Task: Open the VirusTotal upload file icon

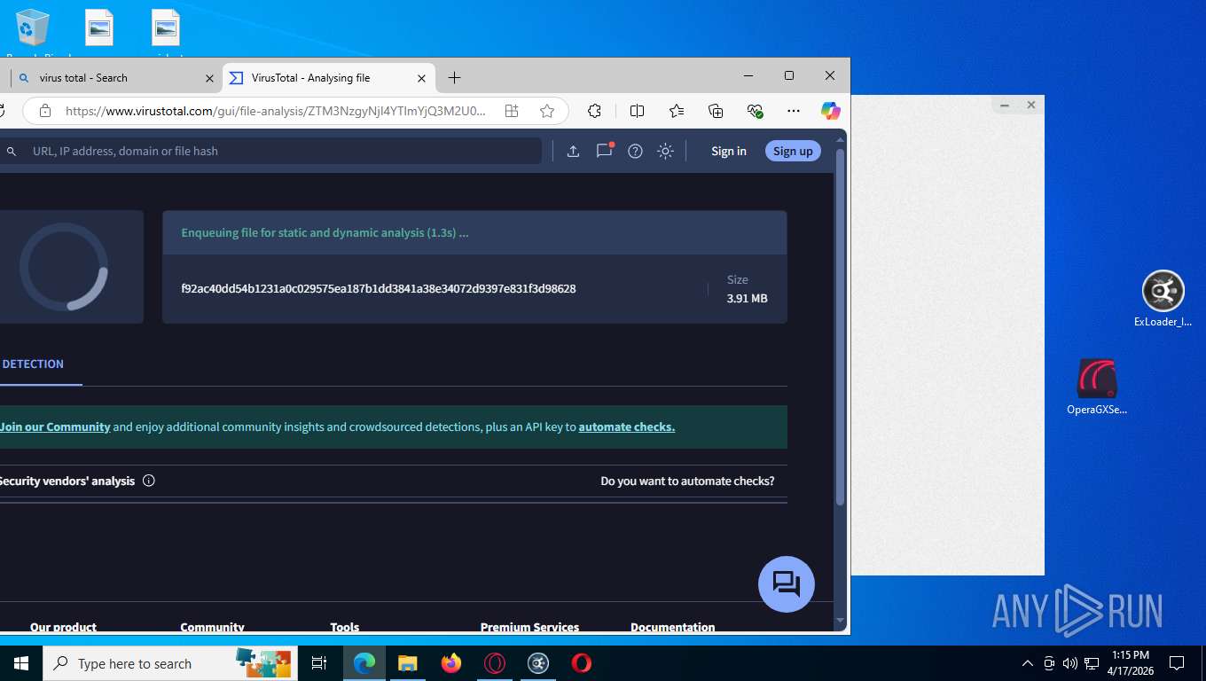Action: tap(573, 151)
